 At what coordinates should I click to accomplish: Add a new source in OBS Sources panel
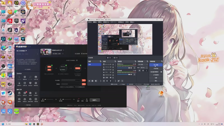(104, 81)
